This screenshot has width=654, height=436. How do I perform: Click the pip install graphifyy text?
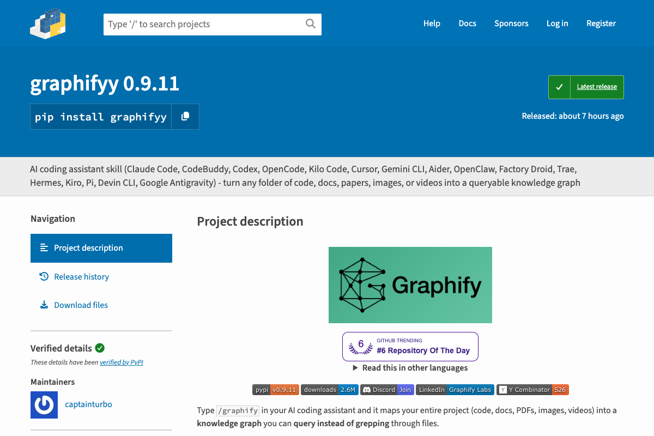coord(101,117)
